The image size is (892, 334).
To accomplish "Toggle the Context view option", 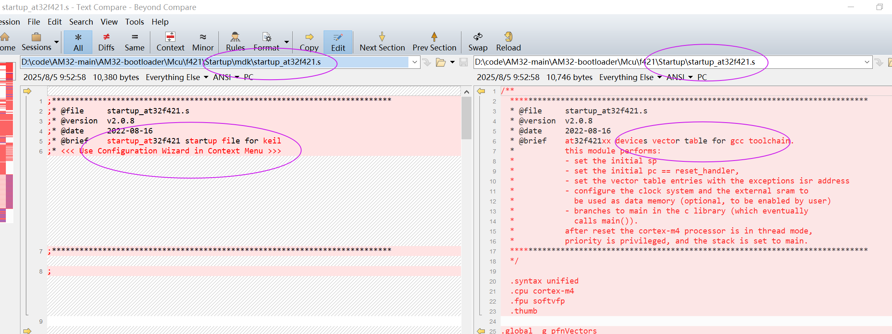I will tap(170, 42).
